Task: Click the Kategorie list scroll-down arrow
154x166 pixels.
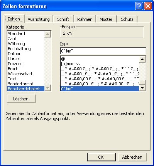Action: [x=47, y=88]
